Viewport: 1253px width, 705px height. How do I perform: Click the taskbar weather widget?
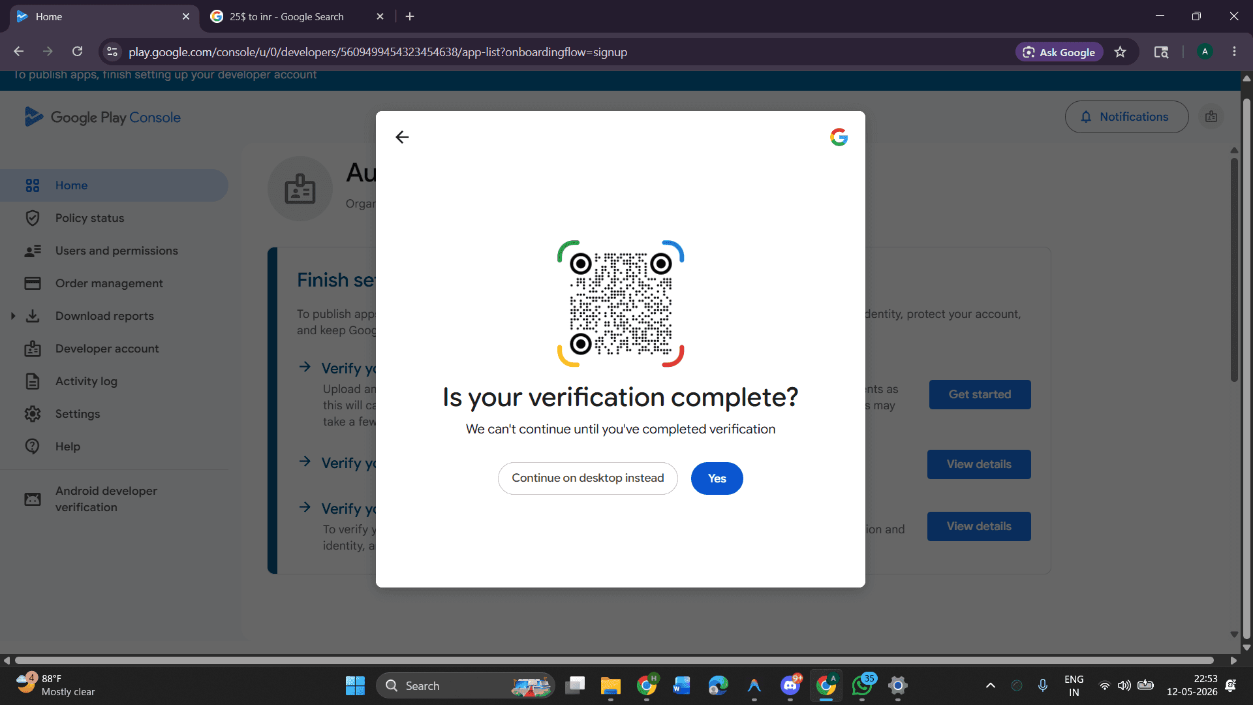tap(55, 685)
